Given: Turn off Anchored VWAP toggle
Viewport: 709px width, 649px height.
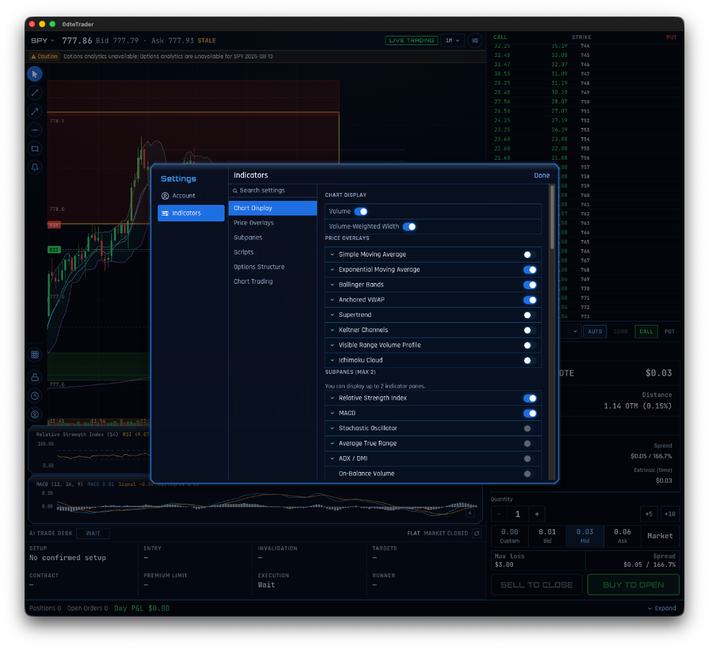Looking at the screenshot, I should click(530, 300).
